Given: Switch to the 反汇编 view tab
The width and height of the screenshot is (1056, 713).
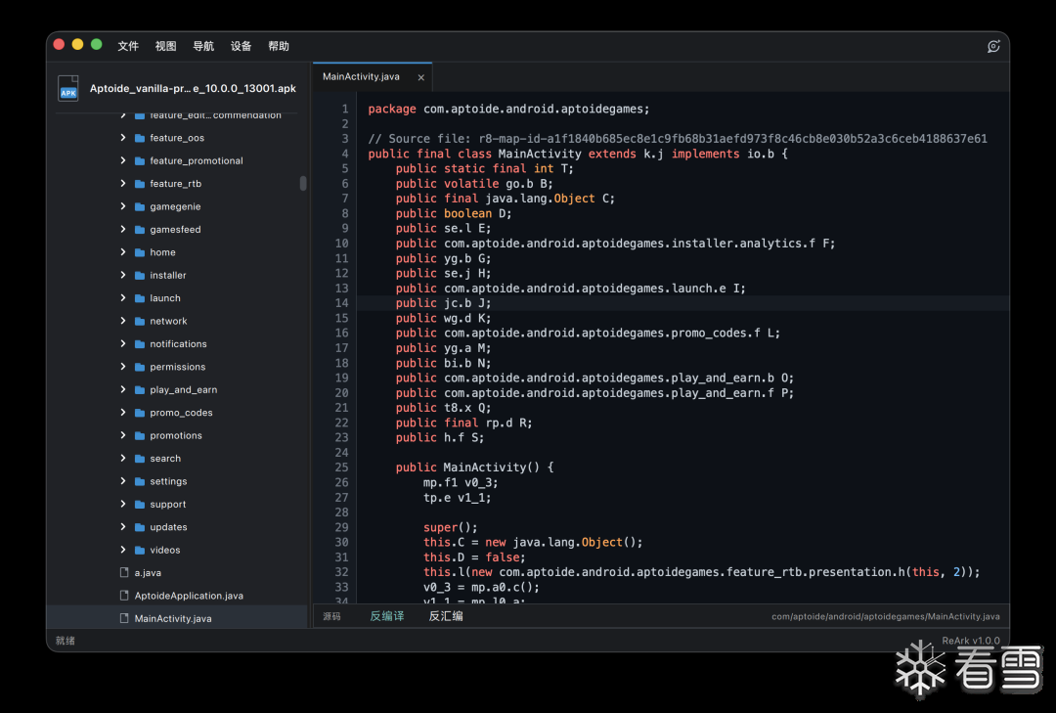Looking at the screenshot, I should [x=446, y=616].
